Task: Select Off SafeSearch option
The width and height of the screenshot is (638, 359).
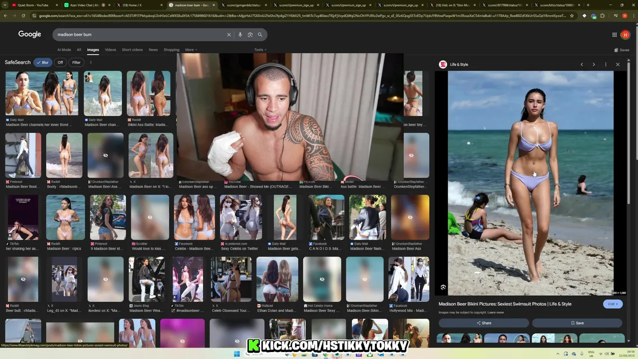Action: point(60,62)
